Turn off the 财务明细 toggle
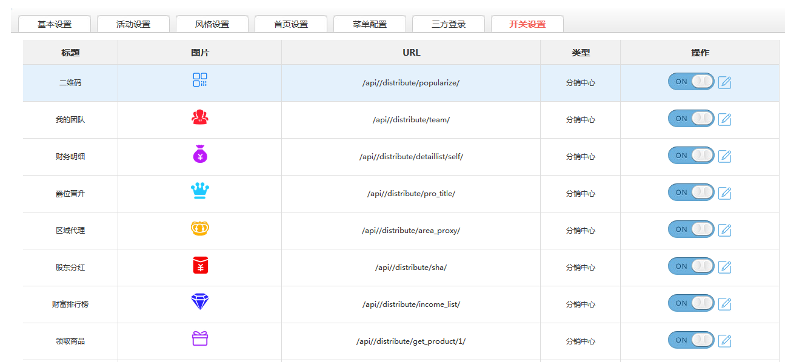The image size is (785, 362). [x=691, y=156]
